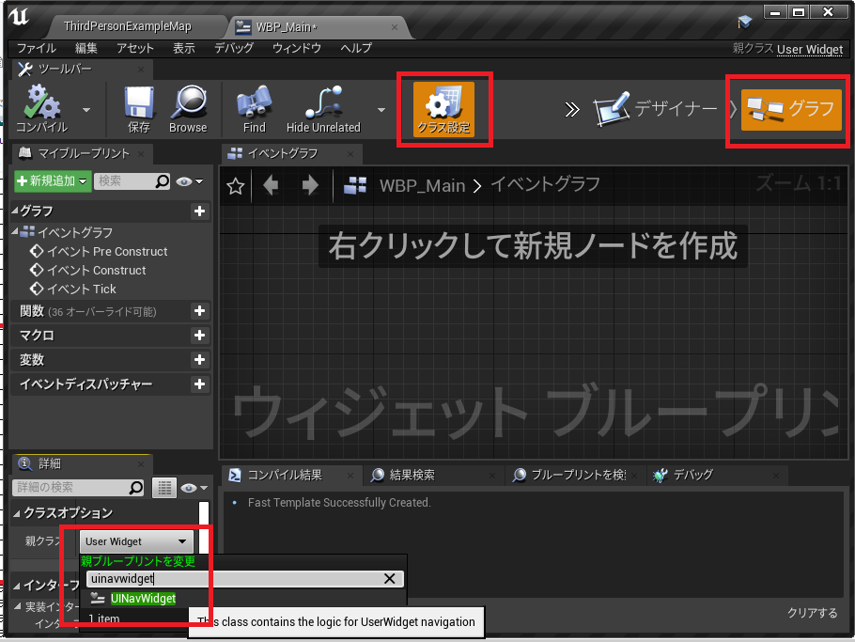Screen dimensions: 855x642
Task: Click the Unreal Engine logo icon
Action: (20, 16)
